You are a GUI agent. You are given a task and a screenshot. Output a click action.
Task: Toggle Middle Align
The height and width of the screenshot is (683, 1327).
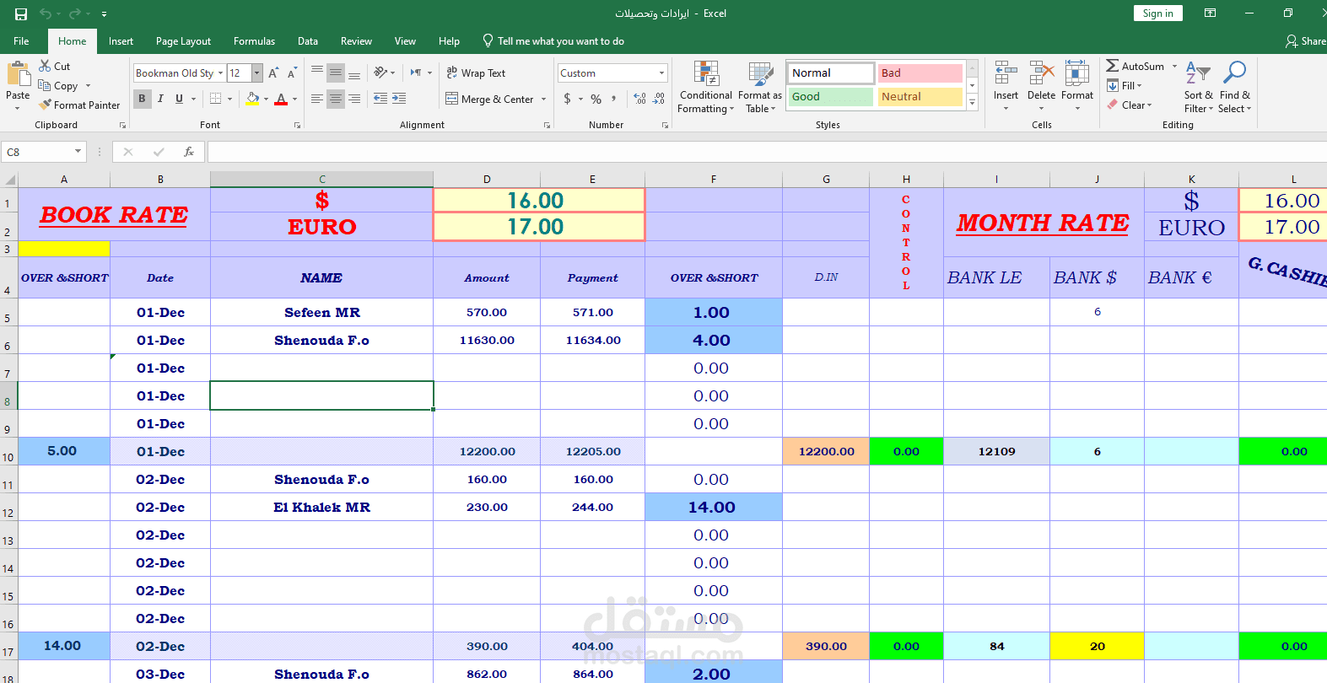tap(336, 73)
